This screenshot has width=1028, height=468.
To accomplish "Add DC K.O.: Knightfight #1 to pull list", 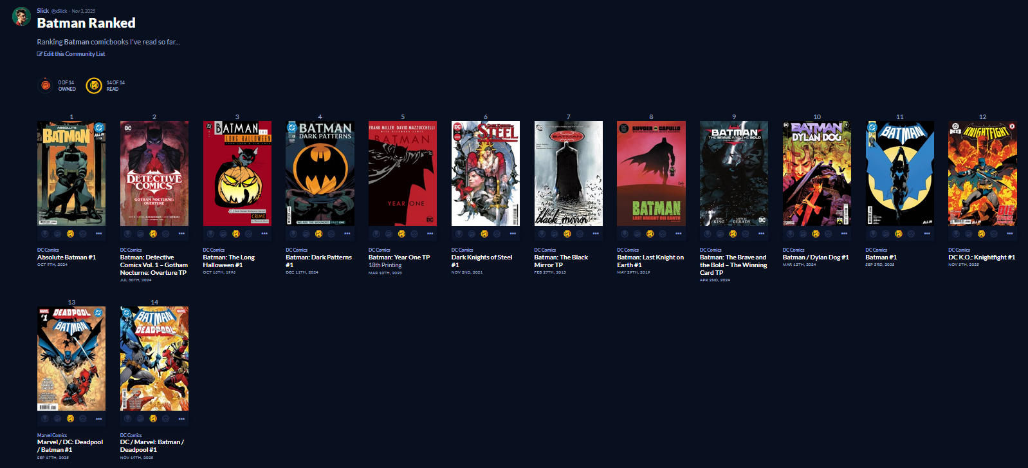I will 956,234.
